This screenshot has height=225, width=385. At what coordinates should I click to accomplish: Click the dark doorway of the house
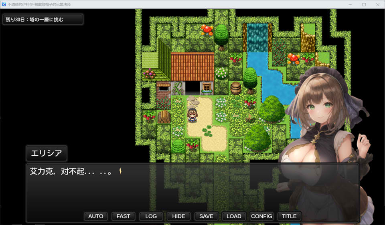[193, 87]
